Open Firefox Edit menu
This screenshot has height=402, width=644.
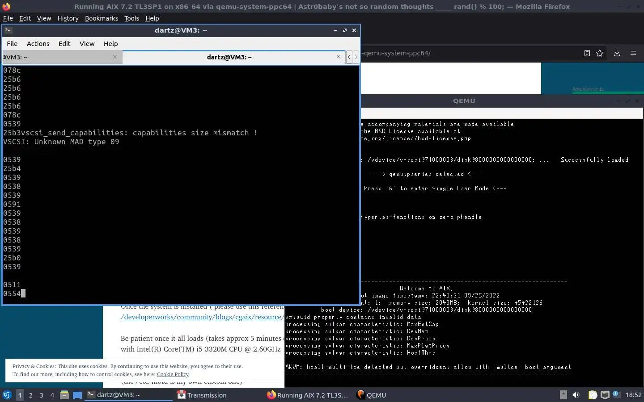(x=25, y=18)
